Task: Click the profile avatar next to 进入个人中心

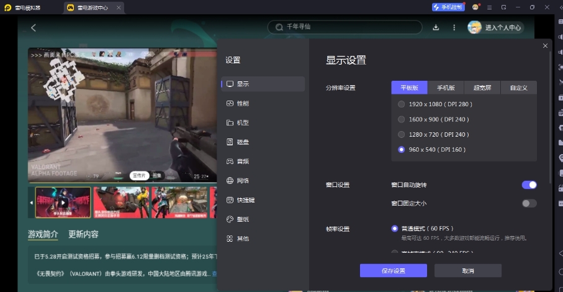Action: [x=474, y=27]
